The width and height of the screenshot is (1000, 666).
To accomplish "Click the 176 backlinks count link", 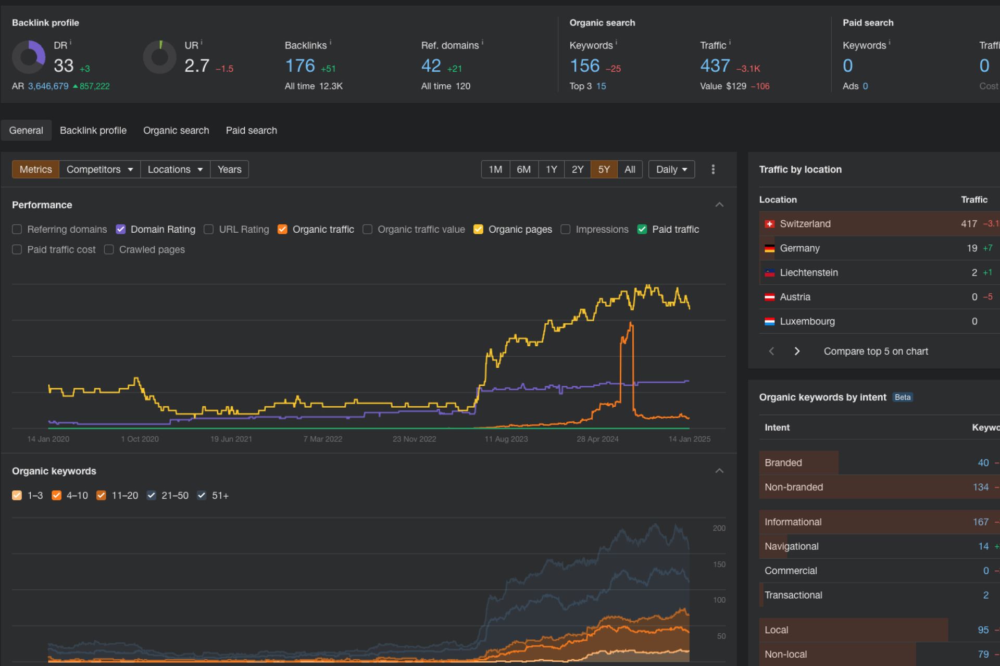I will click(300, 66).
